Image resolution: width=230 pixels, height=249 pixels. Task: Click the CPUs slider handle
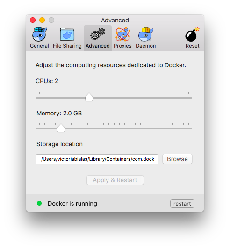point(89,97)
